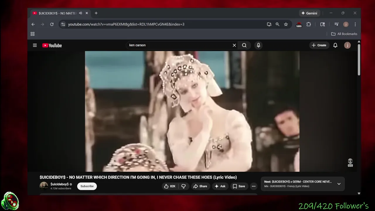Click the page scrollbar up arrow

(359, 42)
